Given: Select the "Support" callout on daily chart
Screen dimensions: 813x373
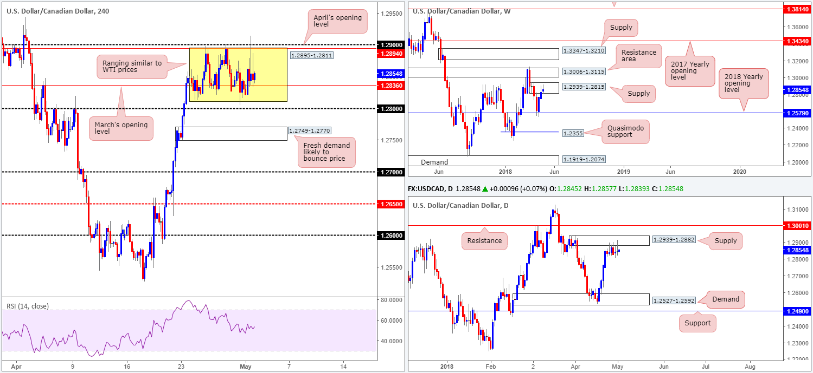Looking at the screenshot, I should pos(697,323).
